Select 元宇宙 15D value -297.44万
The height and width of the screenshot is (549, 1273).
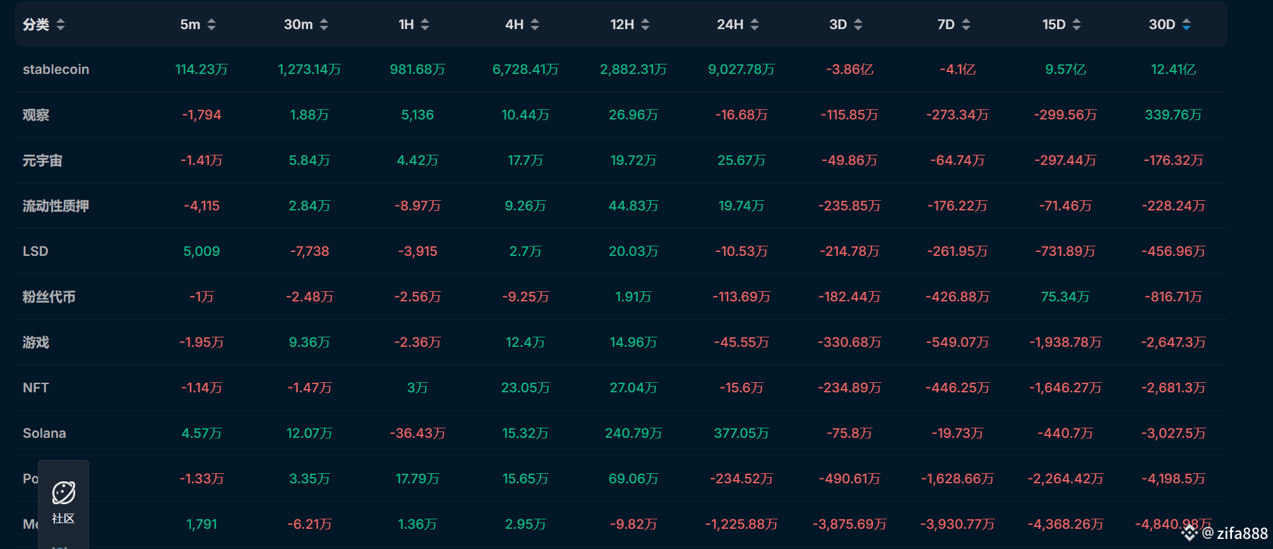coord(1065,160)
